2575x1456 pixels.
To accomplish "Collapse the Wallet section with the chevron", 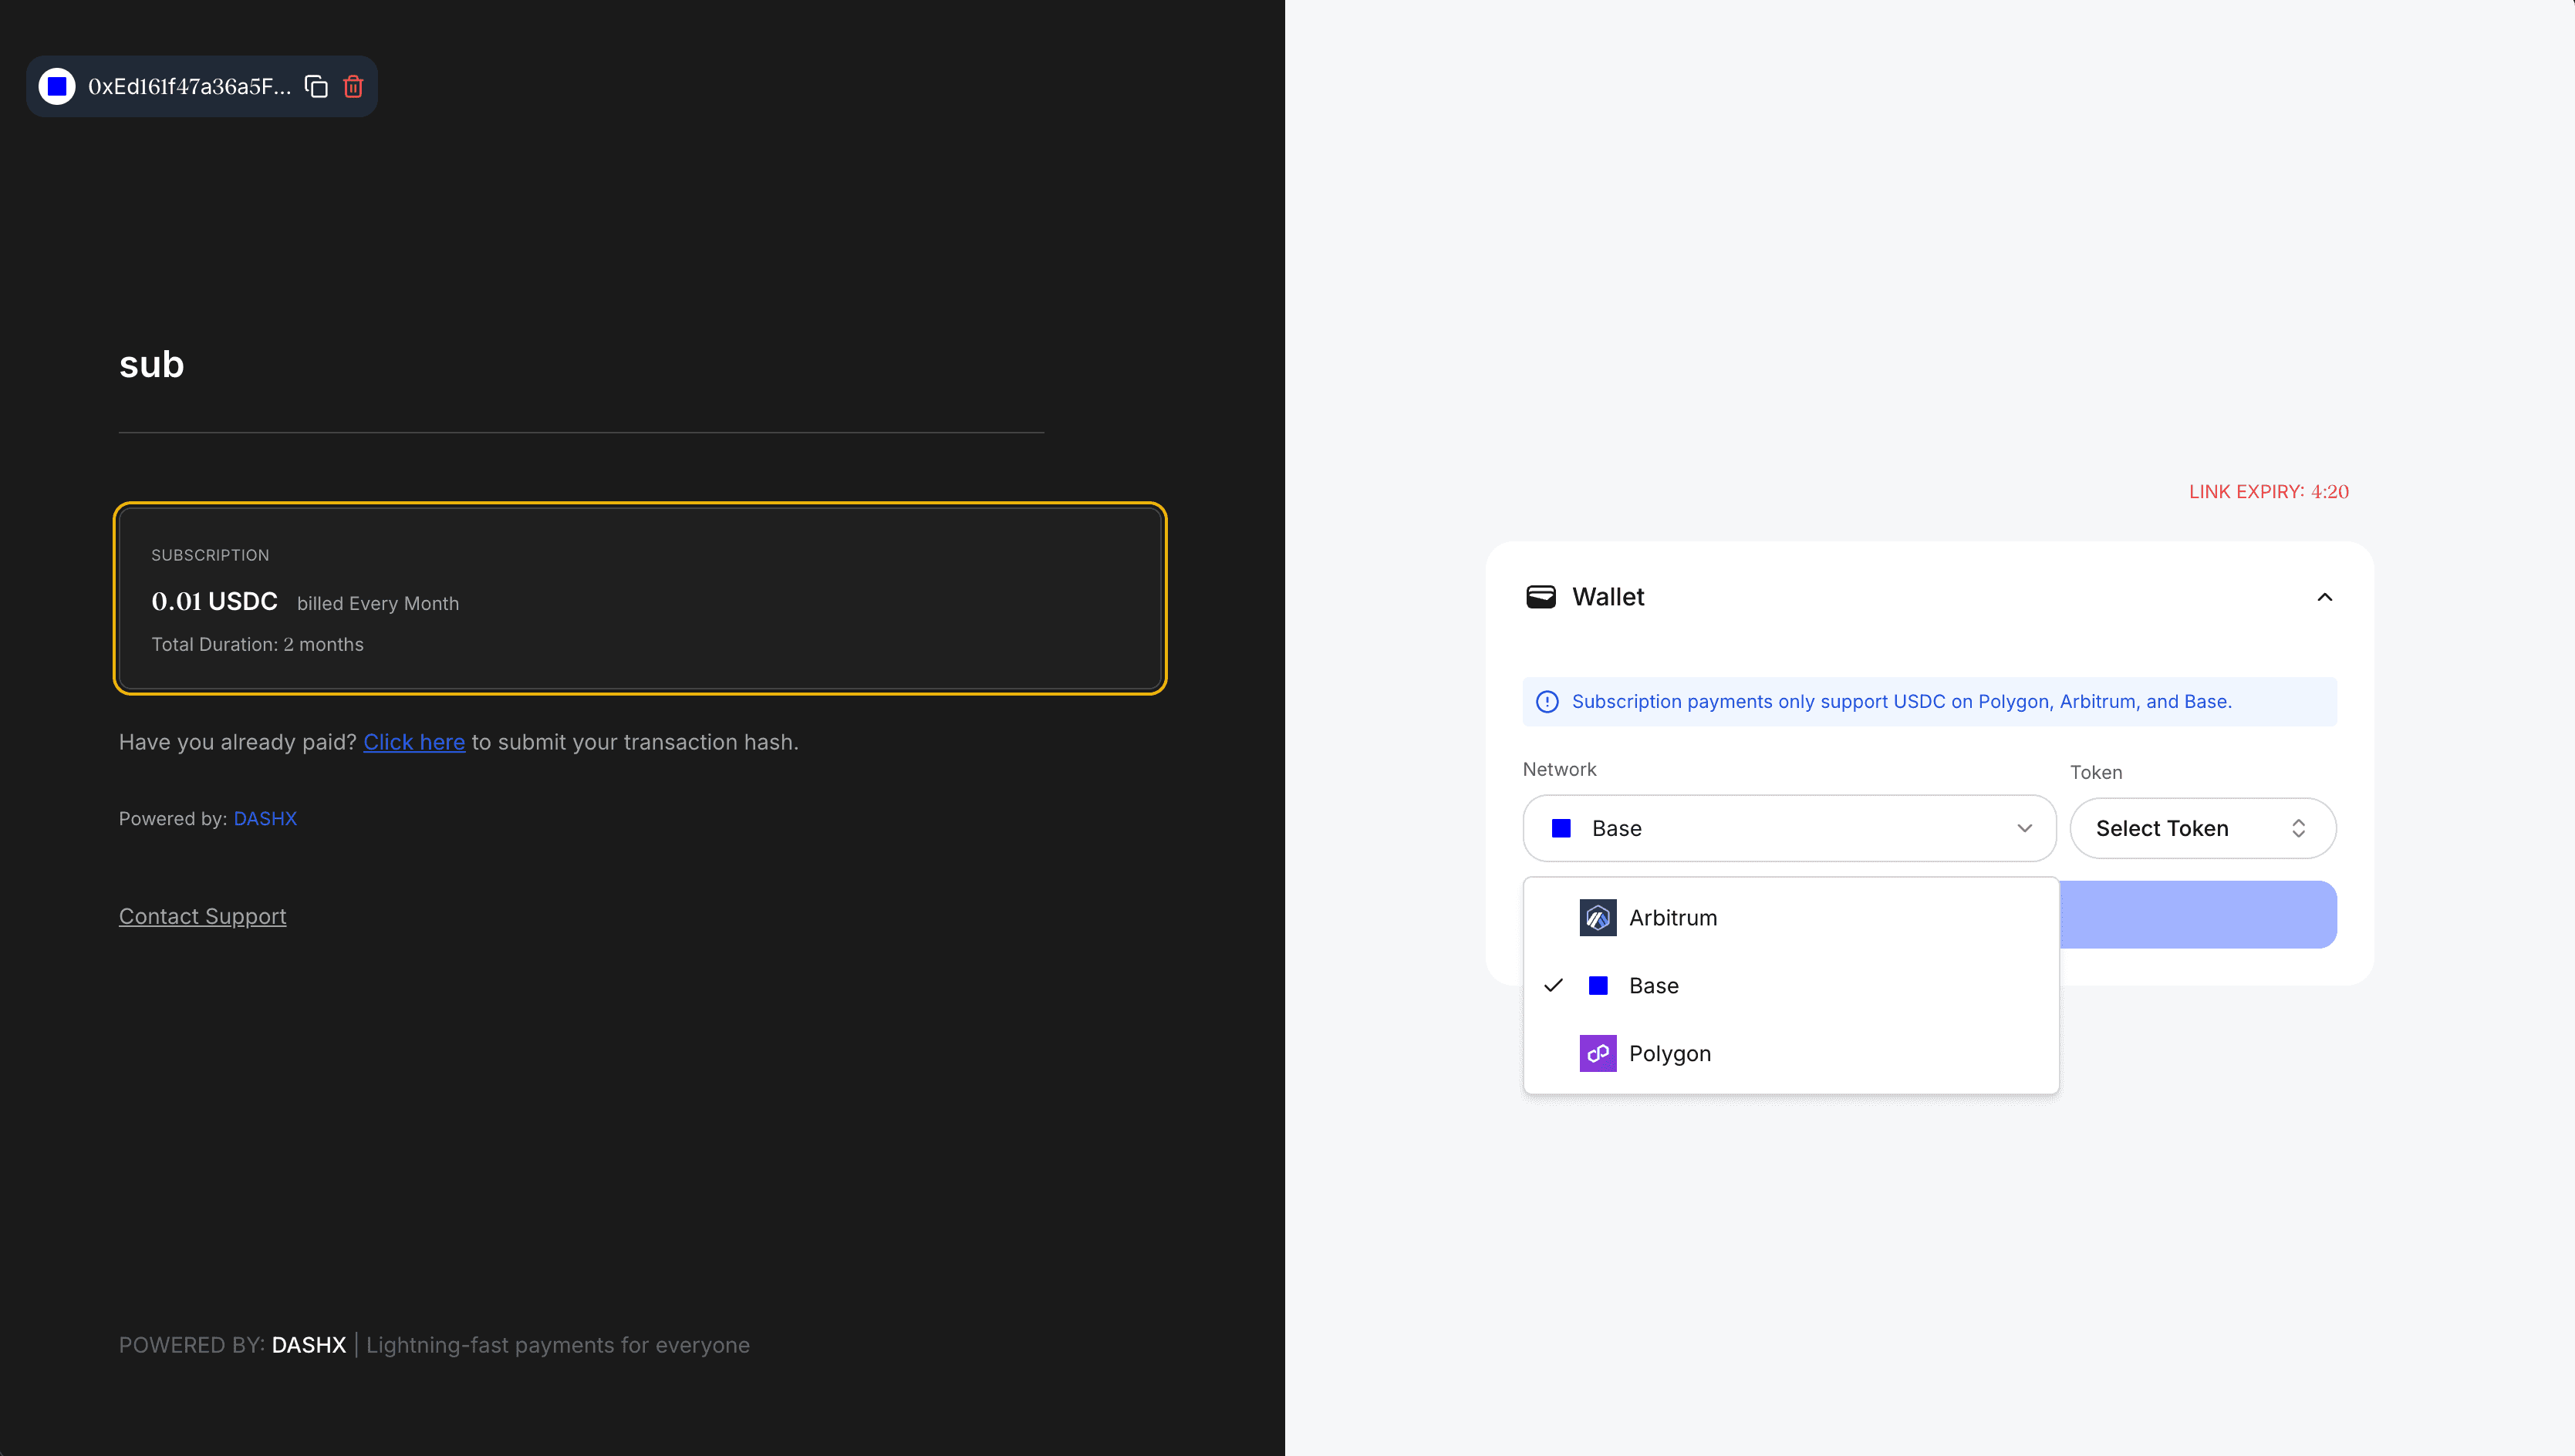I will [2324, 596].
